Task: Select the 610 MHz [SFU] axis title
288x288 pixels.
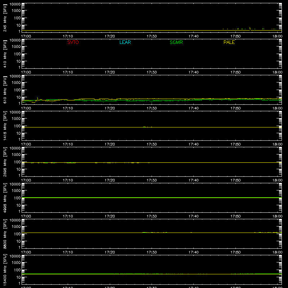Action: [5, 90]
